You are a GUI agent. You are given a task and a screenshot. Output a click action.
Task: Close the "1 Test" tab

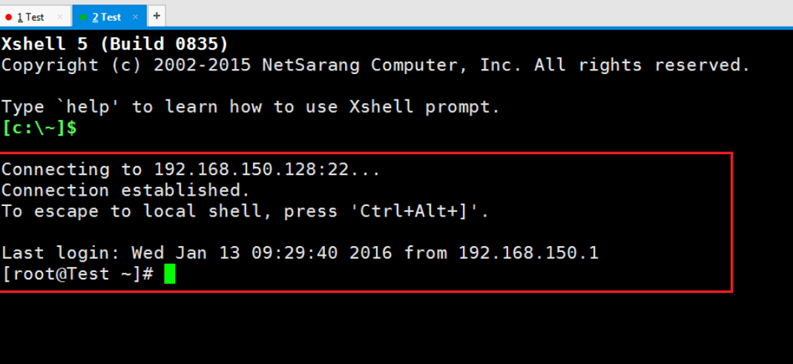click(60, 17)
